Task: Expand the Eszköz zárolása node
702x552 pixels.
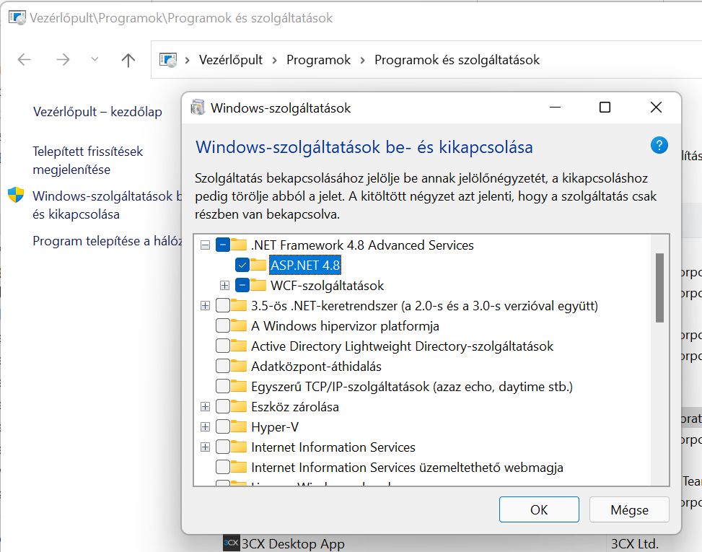Action: [x=205, y=406]
